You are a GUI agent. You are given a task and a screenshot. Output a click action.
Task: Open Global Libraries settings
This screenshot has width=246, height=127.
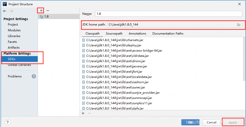(x=19, y=65)
